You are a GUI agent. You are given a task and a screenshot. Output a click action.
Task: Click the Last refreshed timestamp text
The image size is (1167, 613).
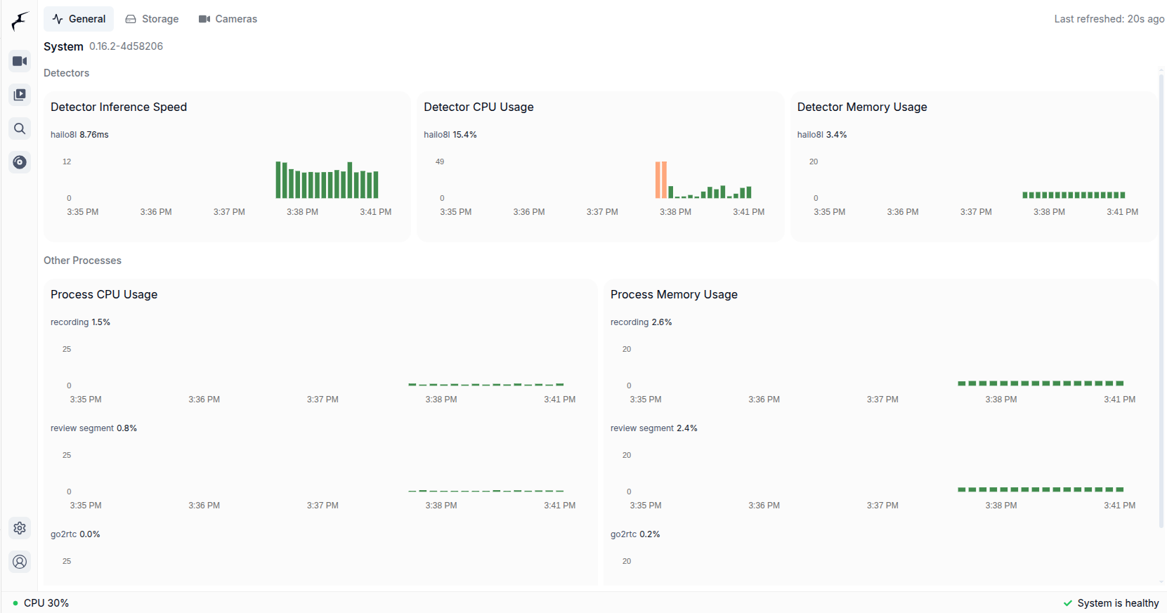(1109, 19)
